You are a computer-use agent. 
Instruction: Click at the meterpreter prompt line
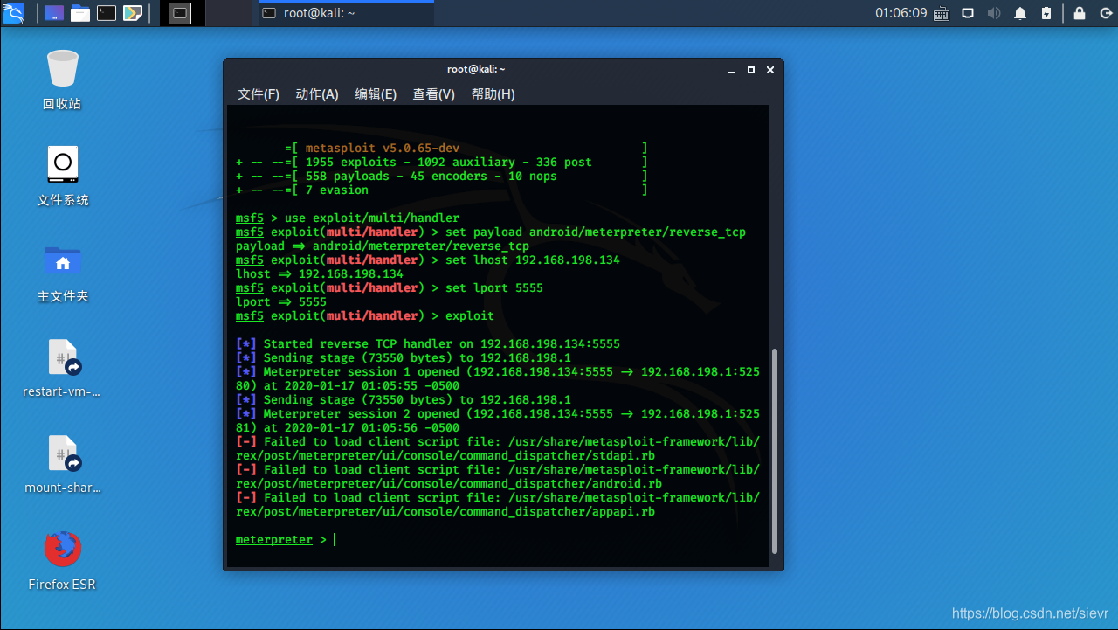(285, 540)
